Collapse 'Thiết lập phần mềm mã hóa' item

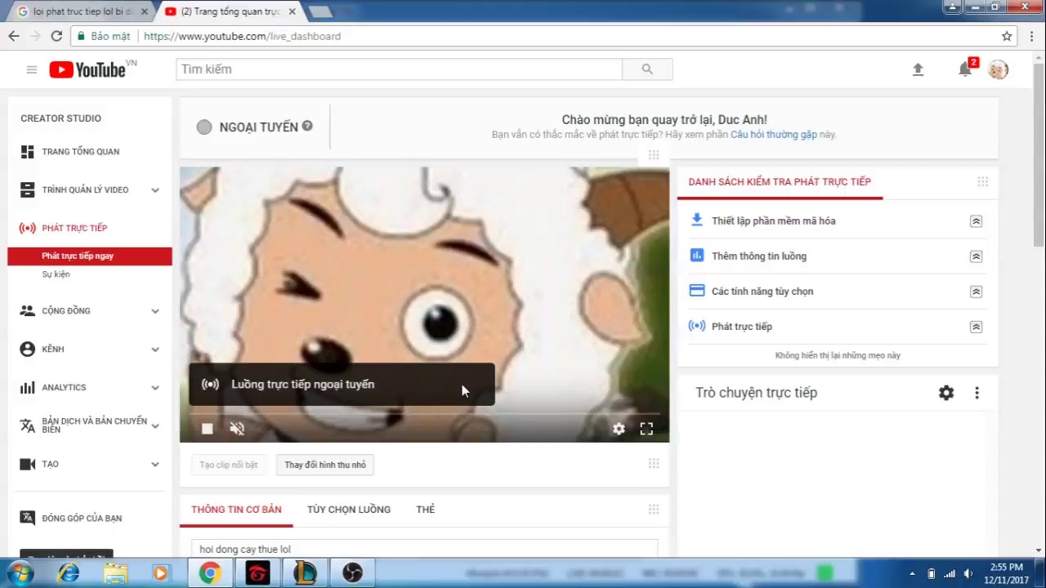[x=976, y=221]
